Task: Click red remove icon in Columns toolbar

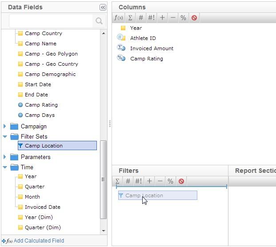Action: pos(194,18)
